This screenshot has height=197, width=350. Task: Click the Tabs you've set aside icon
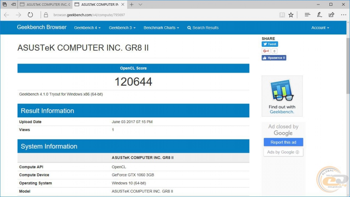point(5,4)
